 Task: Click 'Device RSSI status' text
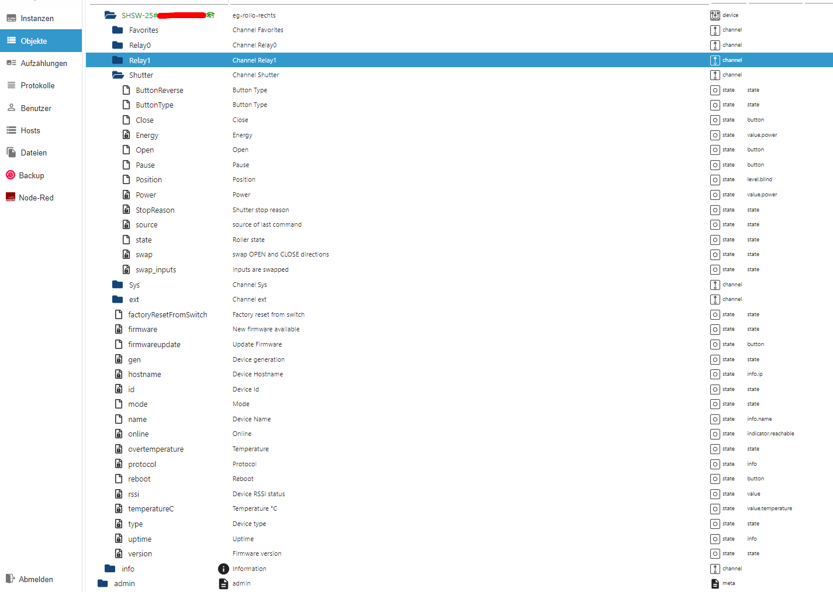(x=259, y=494)
